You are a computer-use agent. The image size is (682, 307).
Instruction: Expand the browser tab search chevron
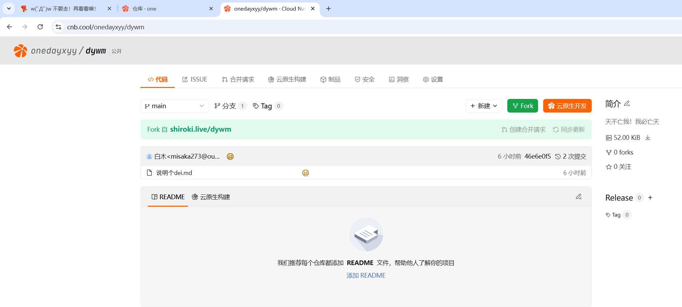click(x=9, y=9)
